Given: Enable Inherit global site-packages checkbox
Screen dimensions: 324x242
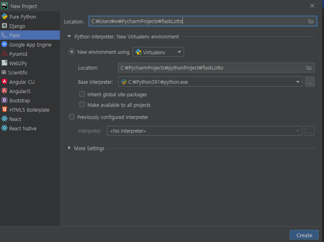Looking at the screenshot, I should [82, 94].
